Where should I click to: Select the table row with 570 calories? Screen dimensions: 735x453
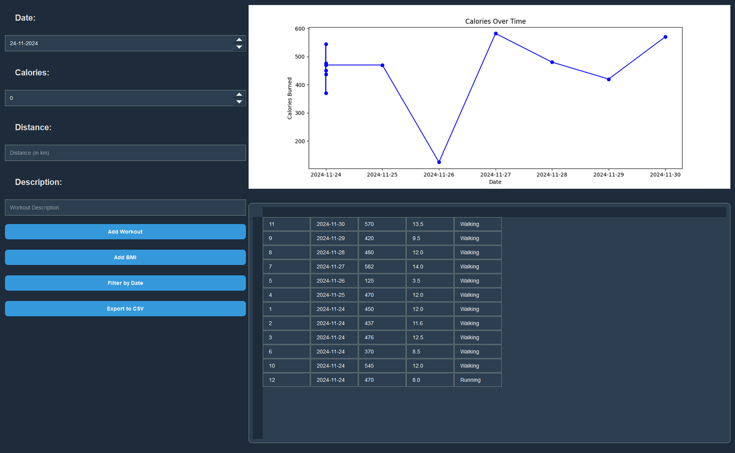(x=382, y=223)
